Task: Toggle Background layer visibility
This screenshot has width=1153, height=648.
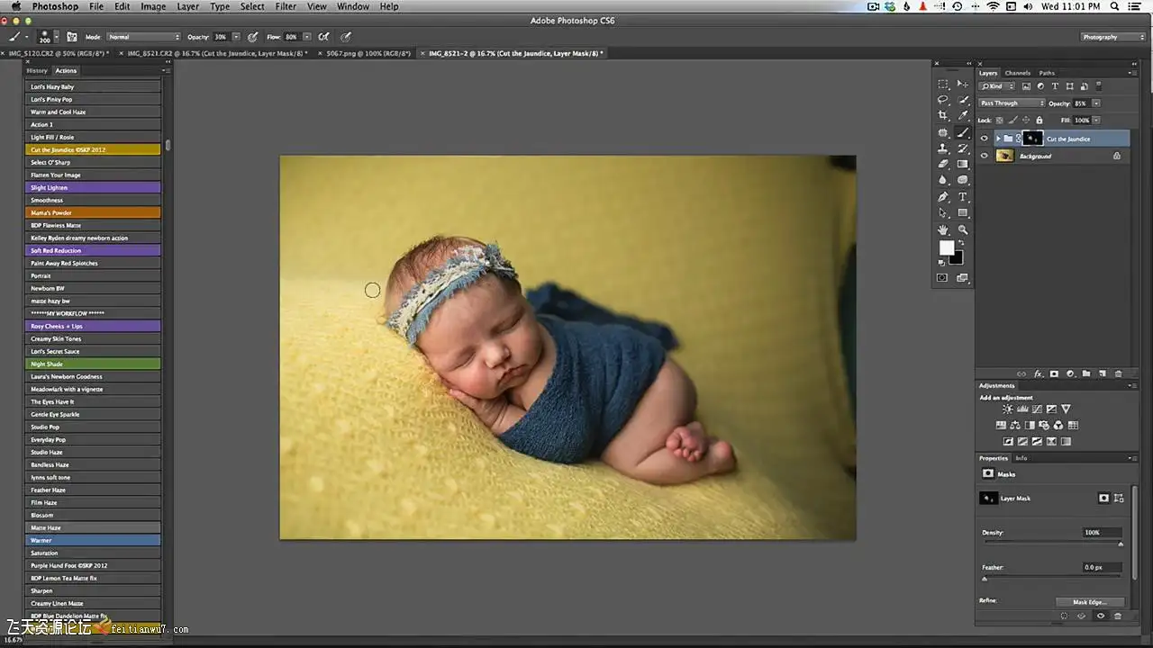Action: (x=984, y=156)
